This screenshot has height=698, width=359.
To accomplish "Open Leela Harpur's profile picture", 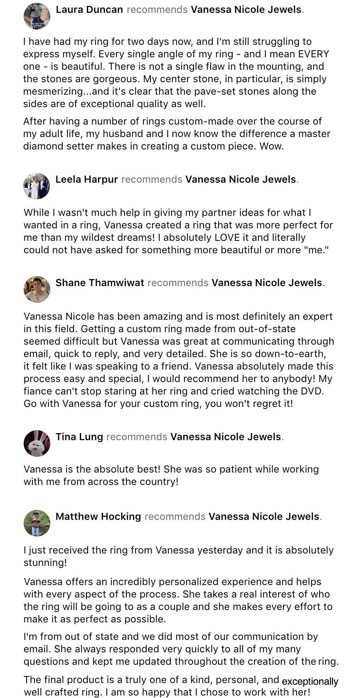I will coord(37,186).
